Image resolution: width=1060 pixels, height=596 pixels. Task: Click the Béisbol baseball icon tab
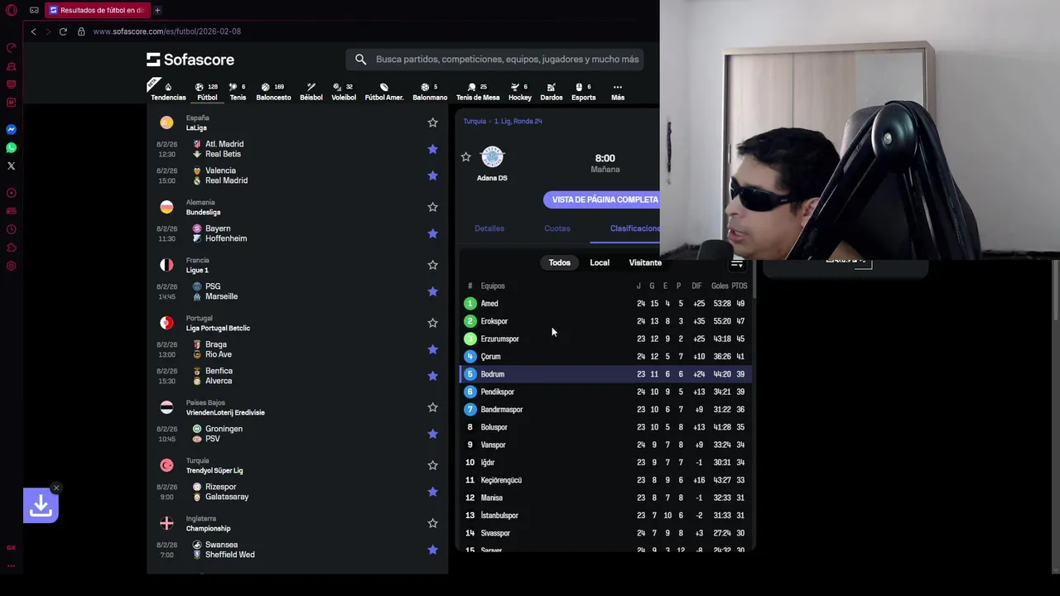pos(311,91)
